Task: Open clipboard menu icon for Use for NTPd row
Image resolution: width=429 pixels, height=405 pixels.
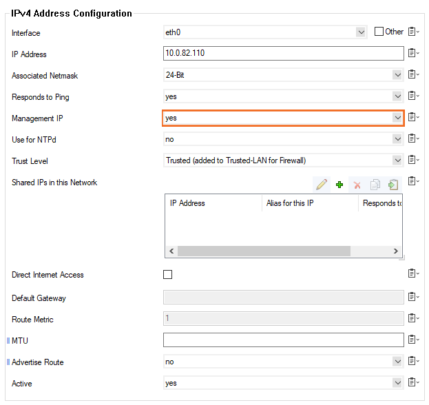Action: click(413, 138)
